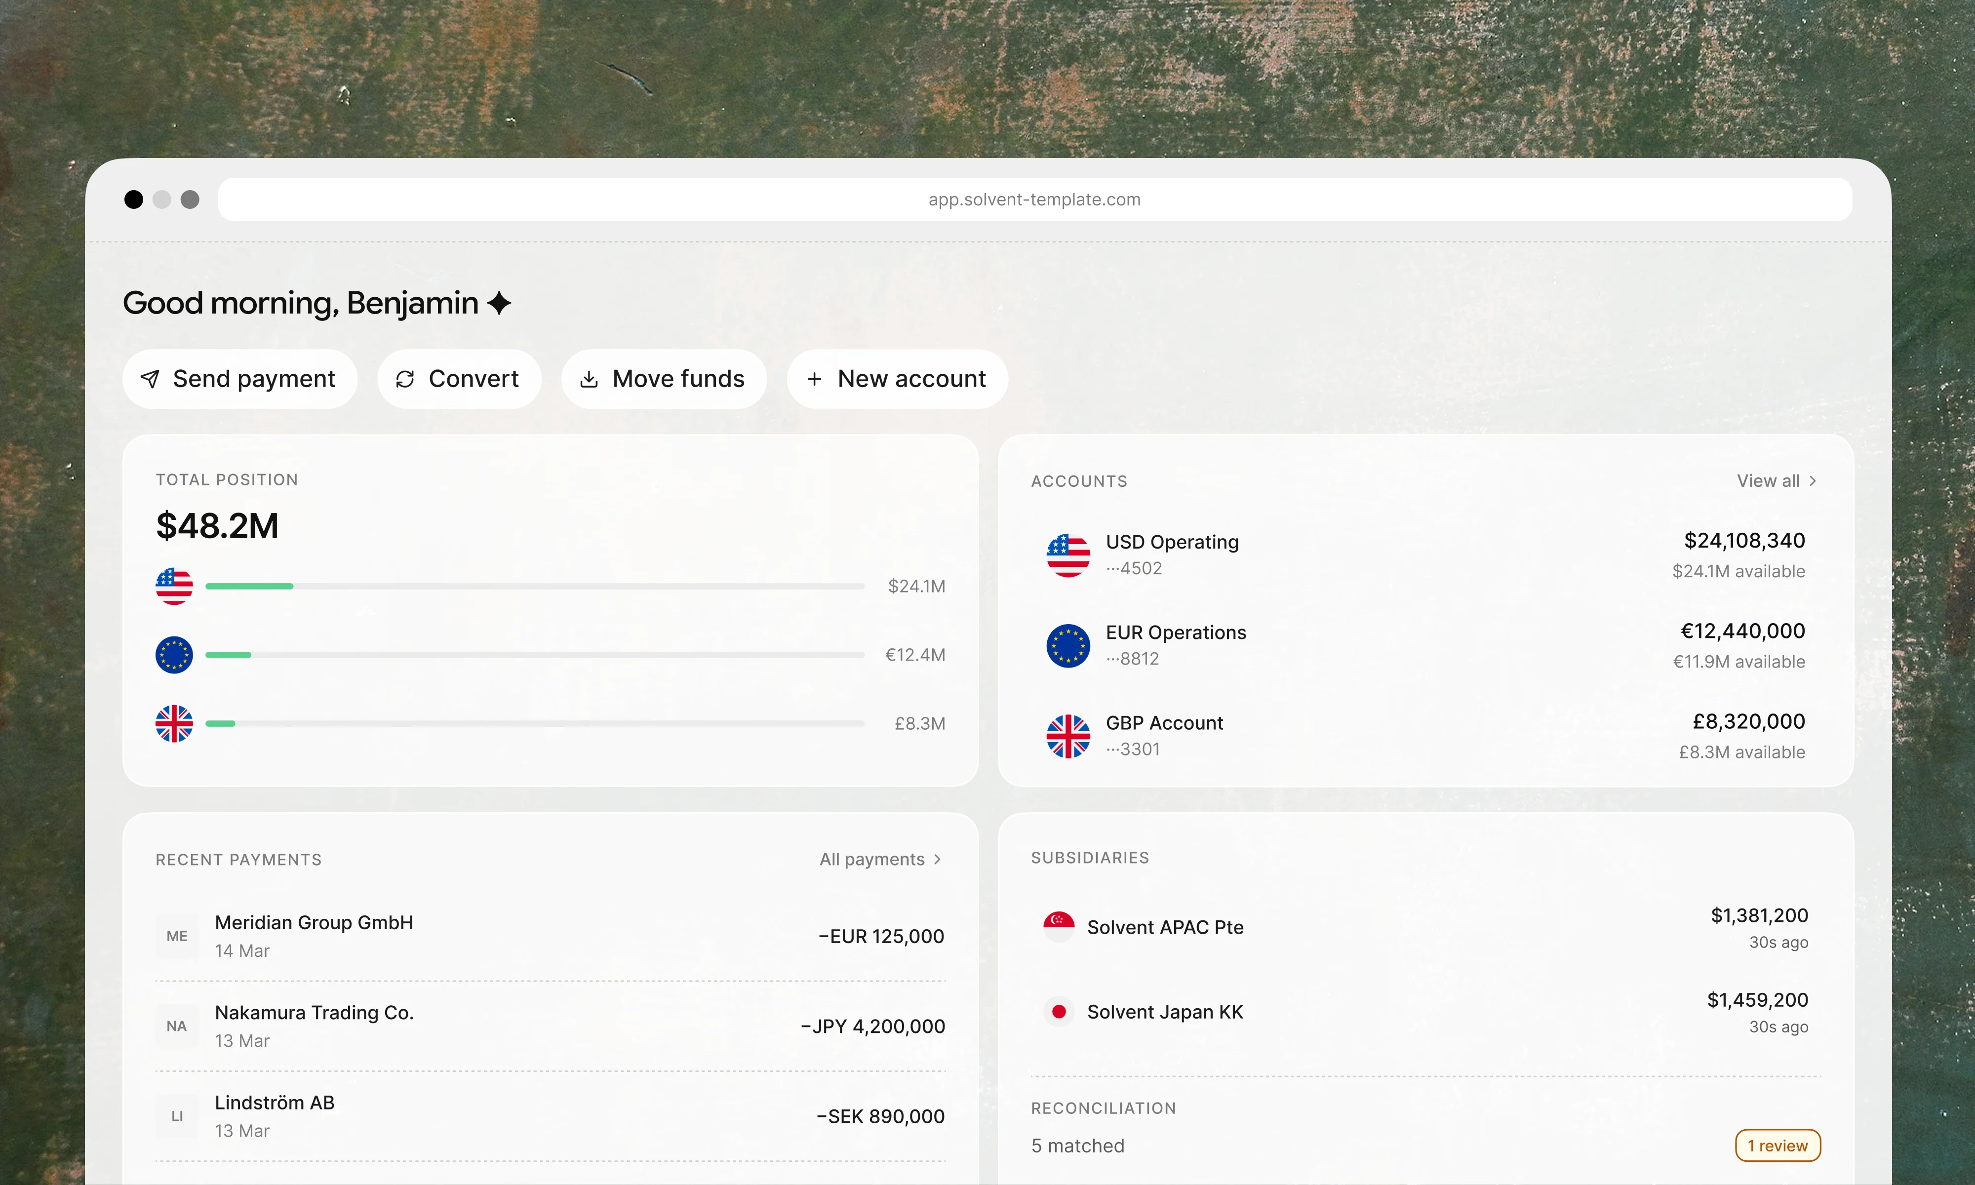Viewport: 1975px width, 1185px height.
Task: Click the $48.2M total position value
Action: point(217,526)
